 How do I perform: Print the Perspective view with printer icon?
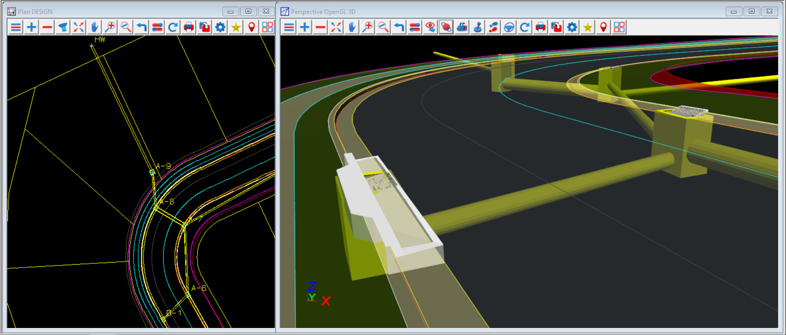[x=541, y=28]
